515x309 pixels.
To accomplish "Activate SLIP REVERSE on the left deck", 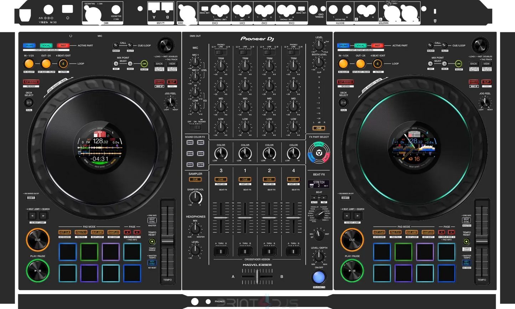I will [x=31, y=82].
